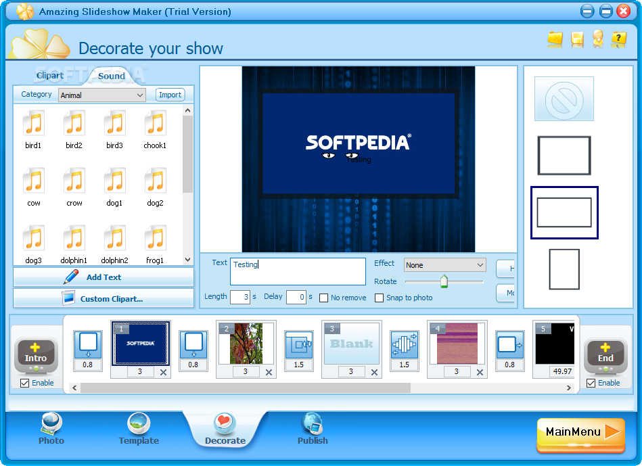Select the portrait frame thumbnail

(564, 269)
